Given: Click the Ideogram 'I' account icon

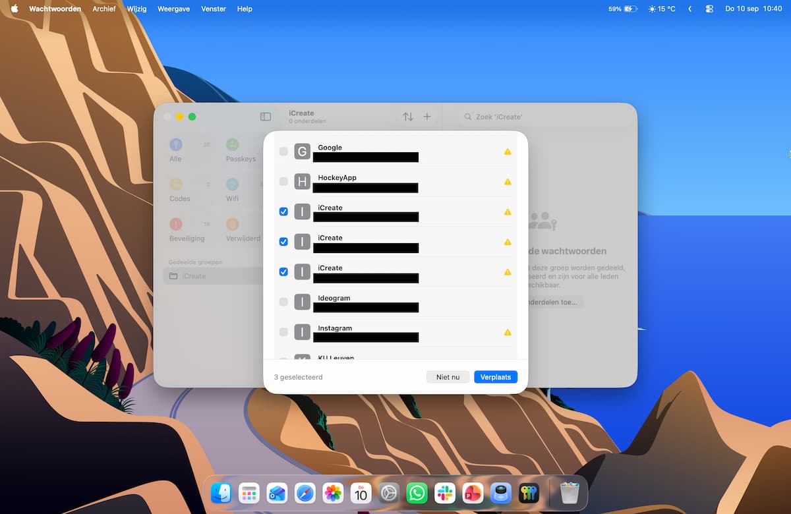Looking at the screenshot, I should point(302,302).
